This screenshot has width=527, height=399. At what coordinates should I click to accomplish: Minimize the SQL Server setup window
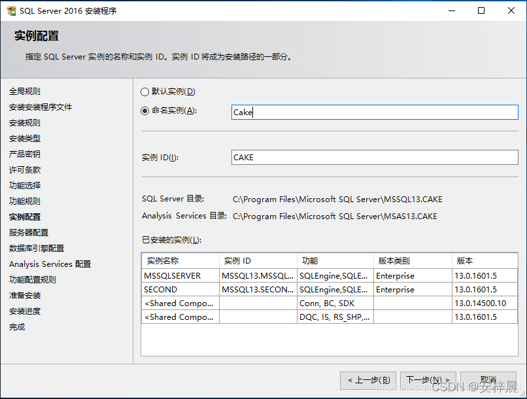point(452,10)
